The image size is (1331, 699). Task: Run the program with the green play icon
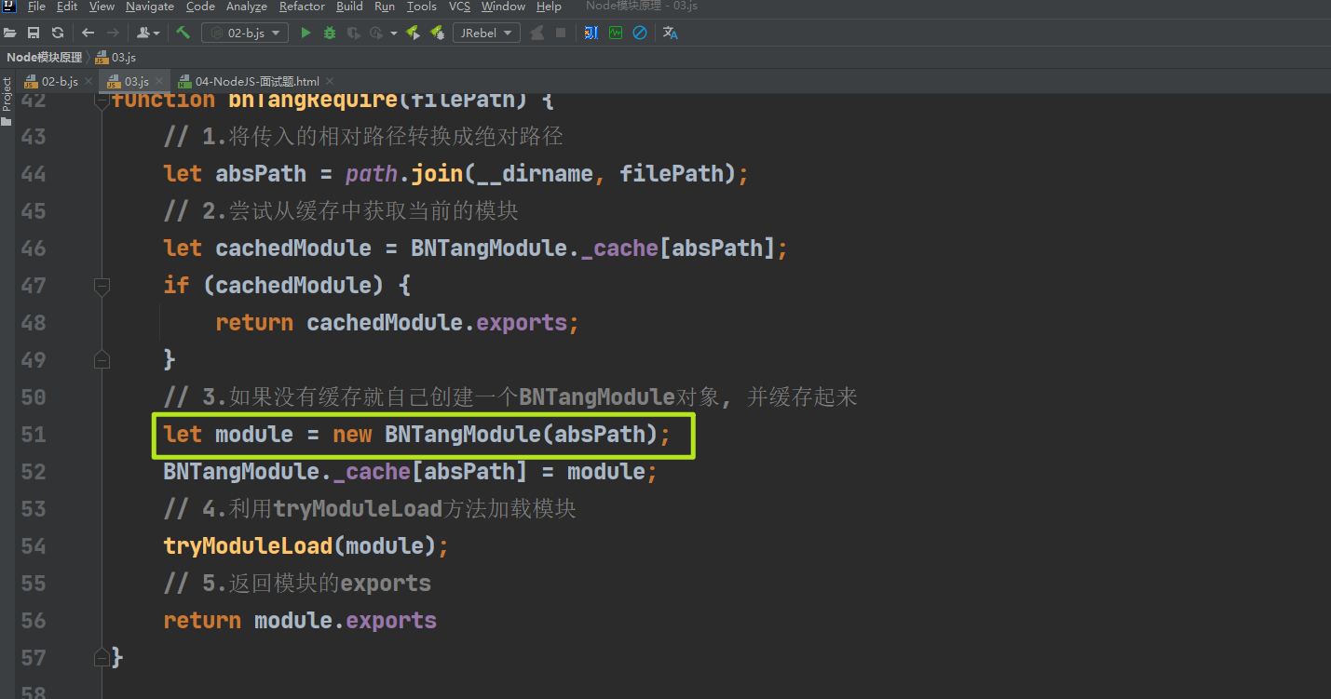[x=306, y=33]
